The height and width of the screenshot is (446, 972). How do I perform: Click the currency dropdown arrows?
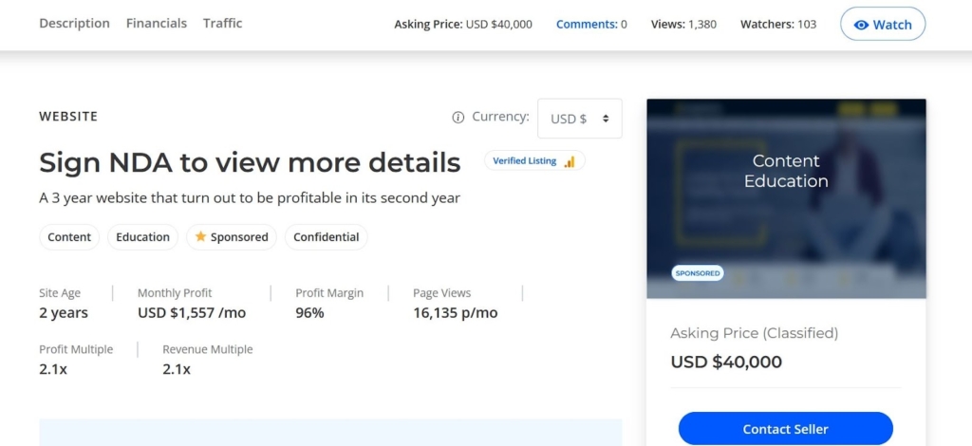(x=605, y=119)
